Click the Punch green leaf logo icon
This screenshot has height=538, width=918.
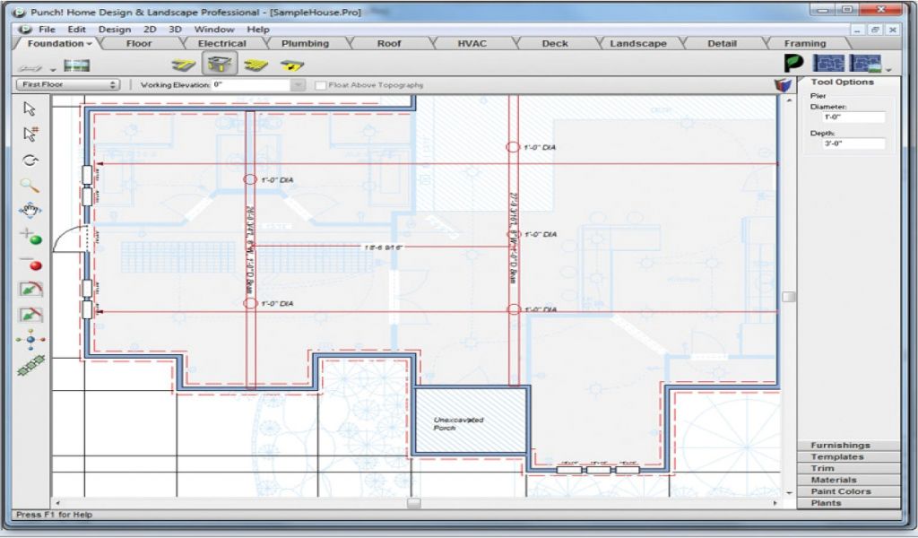coord(793,64)
